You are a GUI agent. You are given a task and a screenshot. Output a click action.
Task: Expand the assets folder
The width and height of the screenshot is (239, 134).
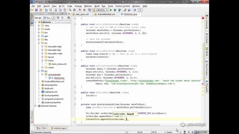pyautogui.click(x=39, y=29)
